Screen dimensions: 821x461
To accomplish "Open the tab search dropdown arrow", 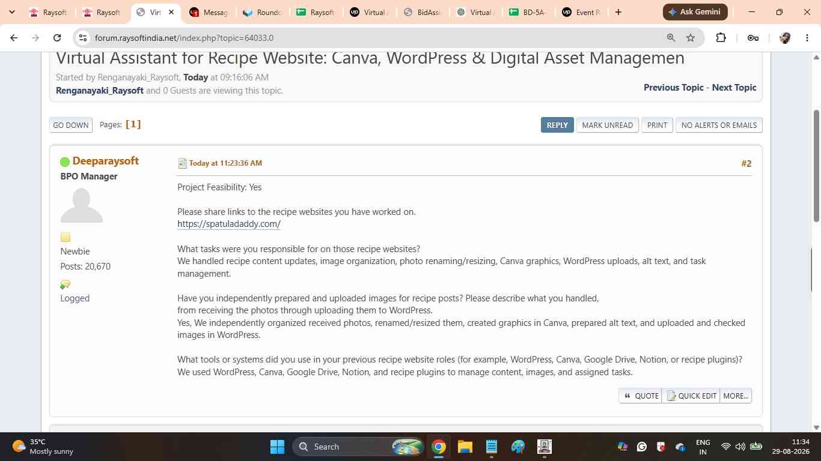I will click(11, 12).
